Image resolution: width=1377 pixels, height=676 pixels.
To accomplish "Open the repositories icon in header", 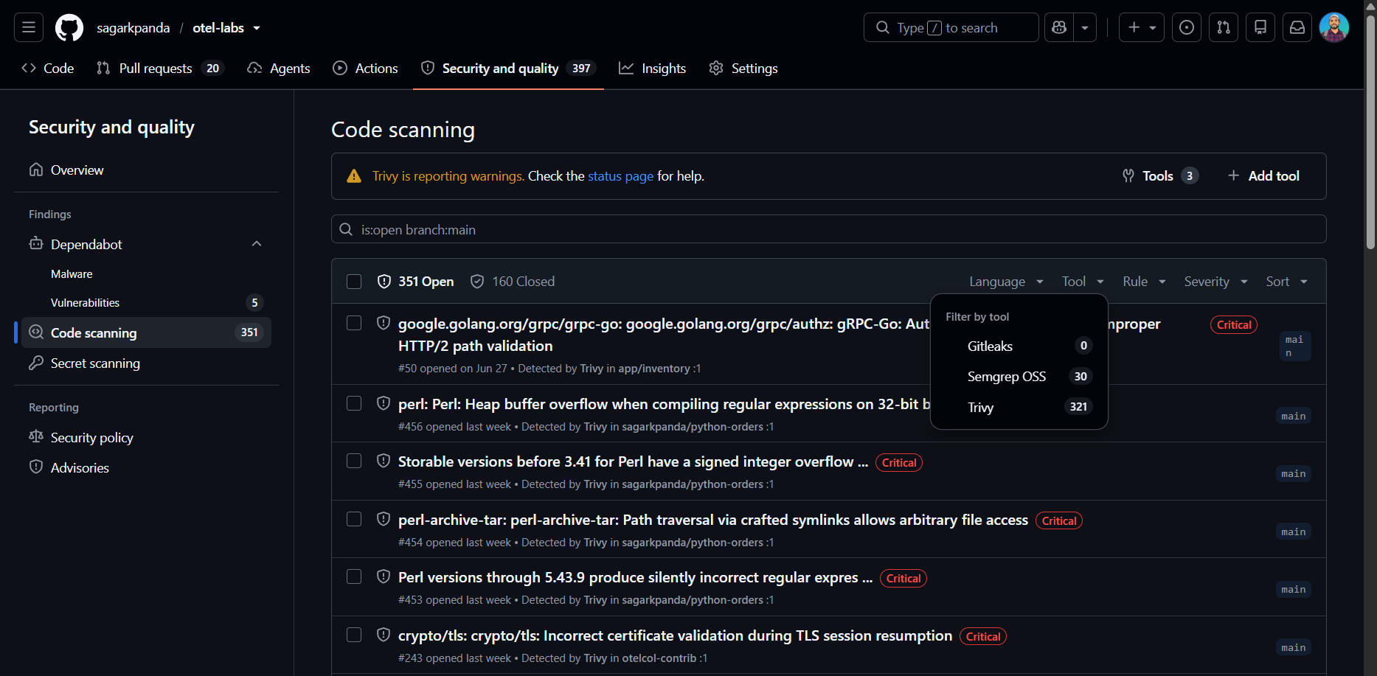I will 1260,27.
